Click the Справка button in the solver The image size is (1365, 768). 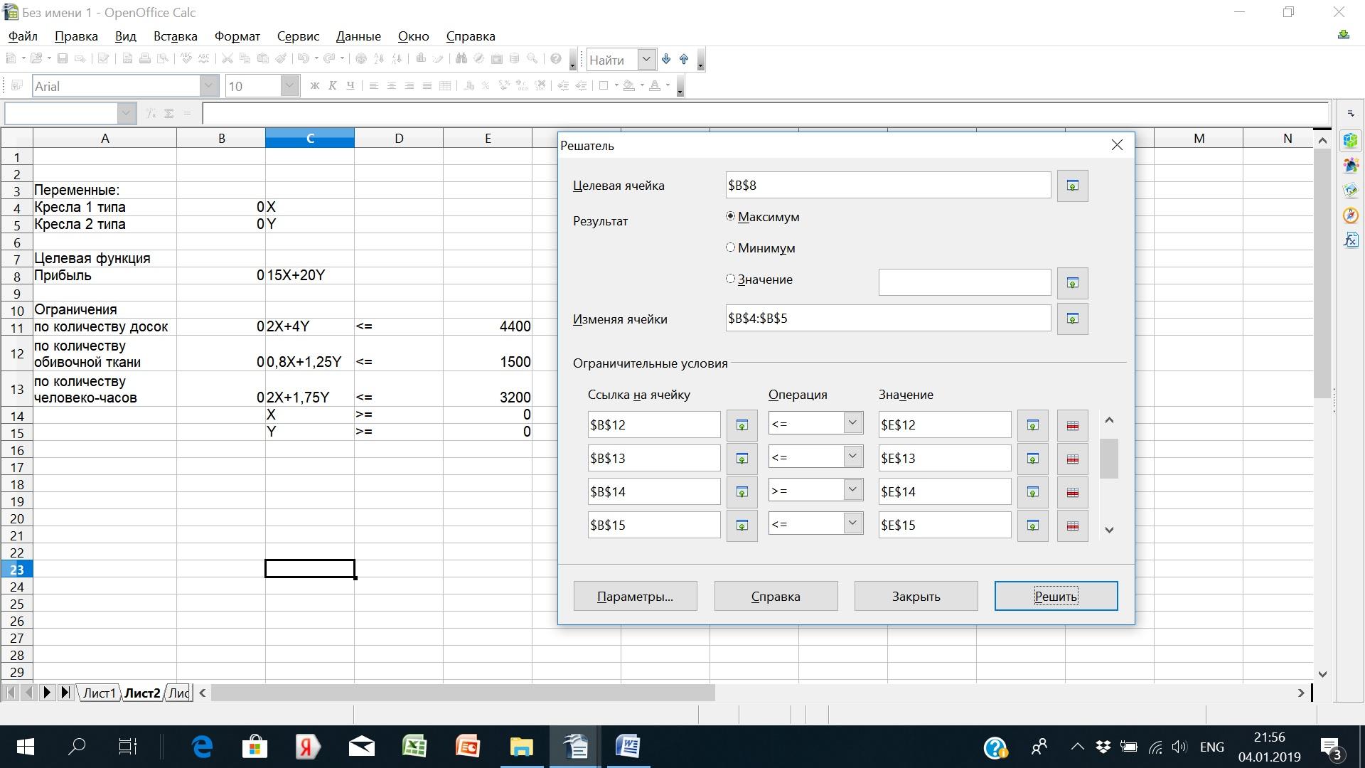pyautogui.click(x=776, y=596)
